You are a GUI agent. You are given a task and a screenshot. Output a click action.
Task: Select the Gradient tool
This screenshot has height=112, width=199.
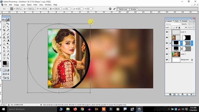click(8, 40)
